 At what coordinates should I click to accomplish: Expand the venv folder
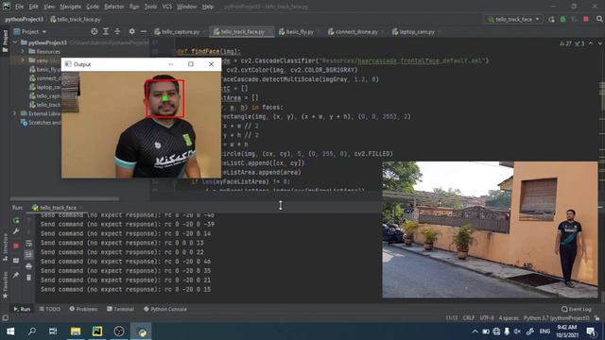pos(23,60)
